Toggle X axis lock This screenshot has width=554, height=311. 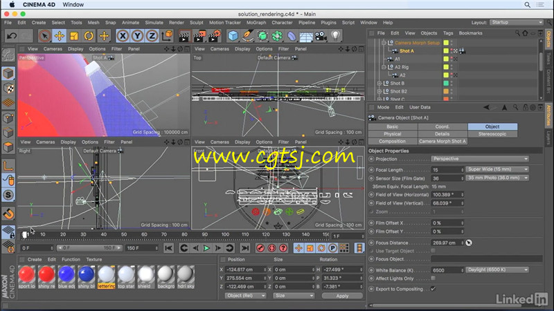click(x=123, y=36)
